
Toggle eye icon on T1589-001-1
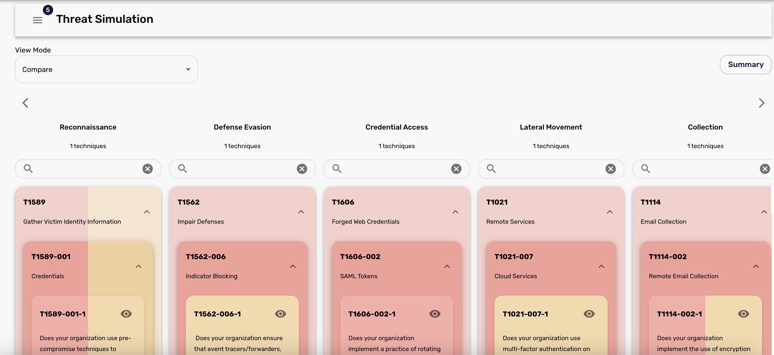126,314
